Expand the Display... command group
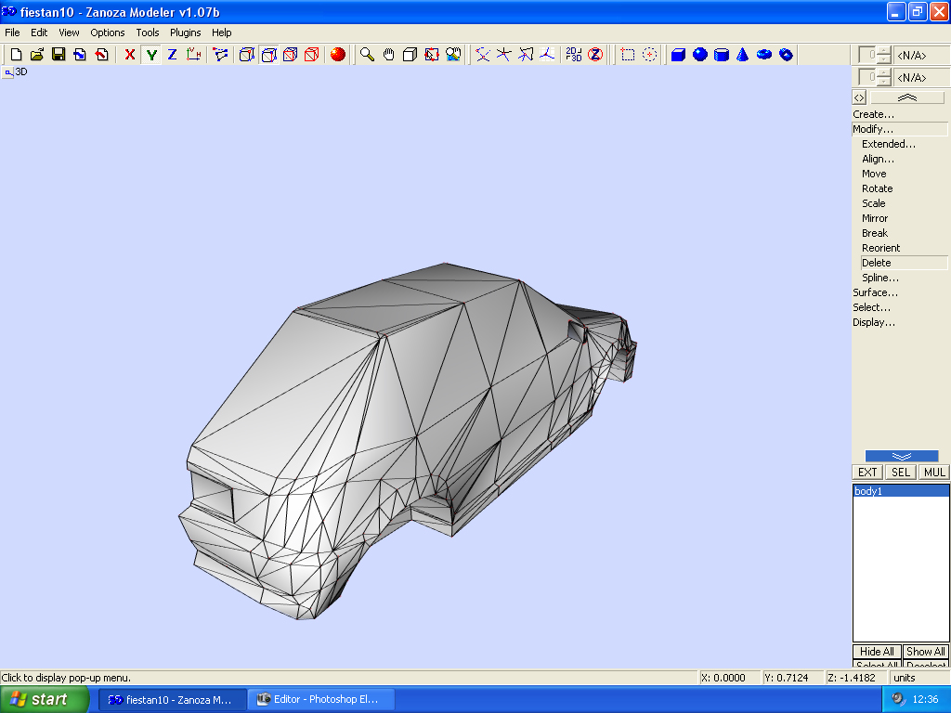Screen dimensions: 951x713 pos(874,322)
